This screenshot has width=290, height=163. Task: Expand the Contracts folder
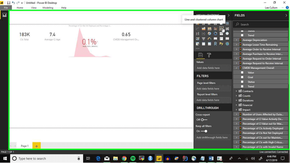pyautogui.click(x=236, y=91)
